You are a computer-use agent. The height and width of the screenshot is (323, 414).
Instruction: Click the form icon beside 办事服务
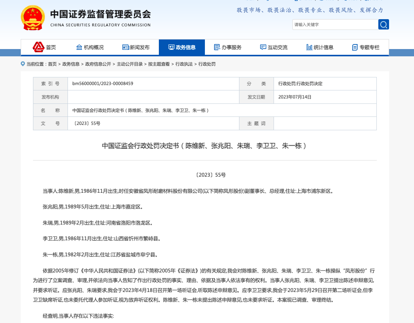click(x=217, y=47)
